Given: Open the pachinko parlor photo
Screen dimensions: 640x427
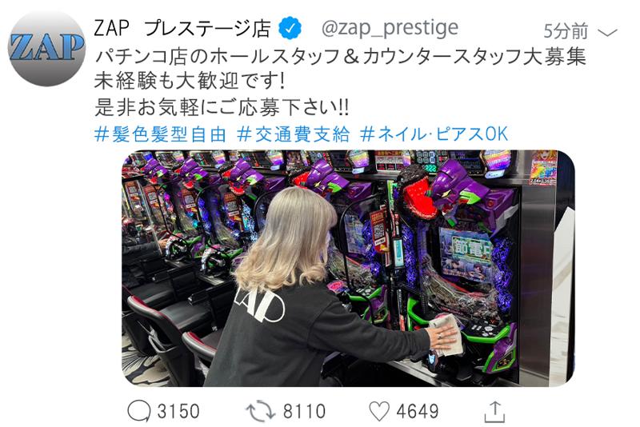Looking at the screenshot, I should [x=348, y=269].
